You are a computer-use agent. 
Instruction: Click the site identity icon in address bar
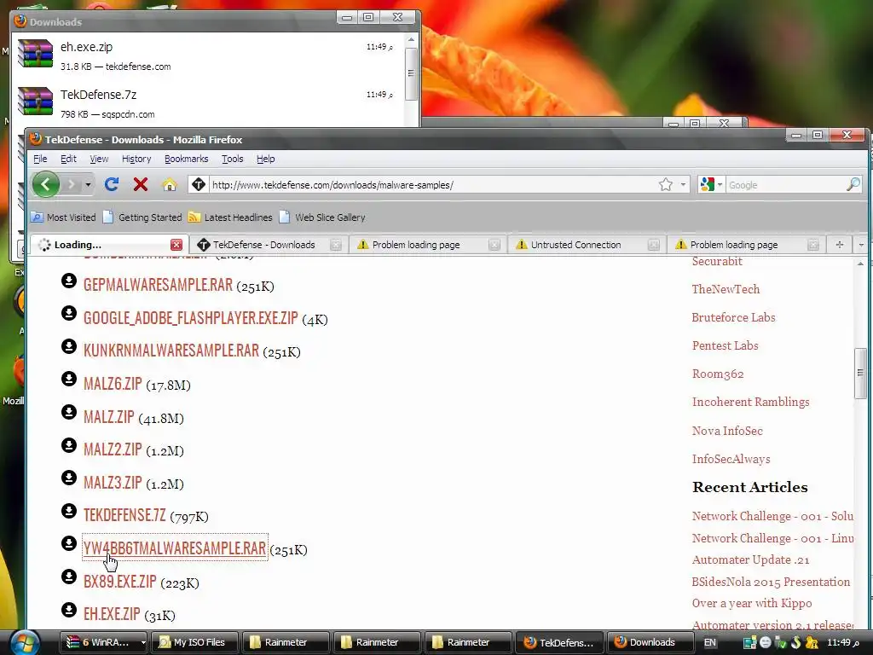198,184
